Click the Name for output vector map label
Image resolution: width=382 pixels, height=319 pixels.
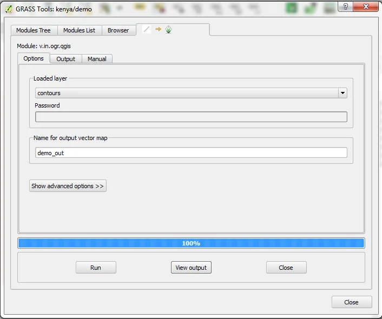(x=70, y=138)
